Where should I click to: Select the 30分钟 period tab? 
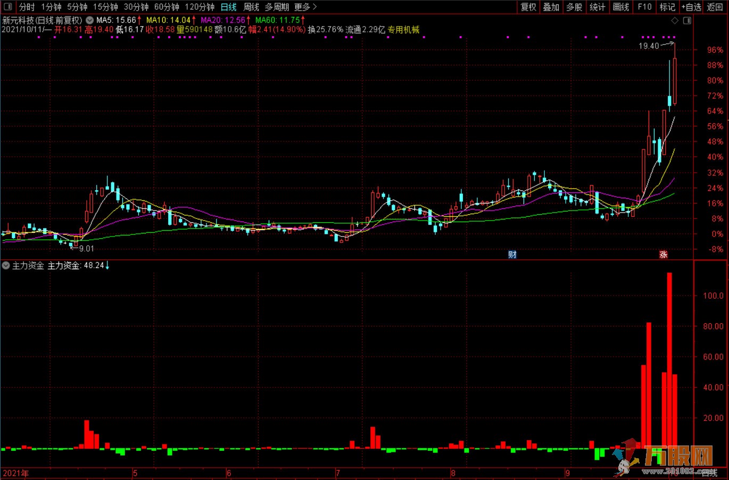136,7
